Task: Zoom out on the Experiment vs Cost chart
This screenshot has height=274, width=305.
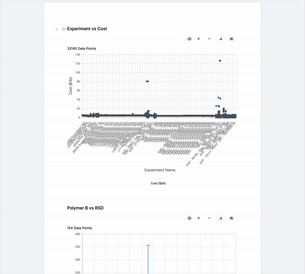Action: [x=209, y=39]
